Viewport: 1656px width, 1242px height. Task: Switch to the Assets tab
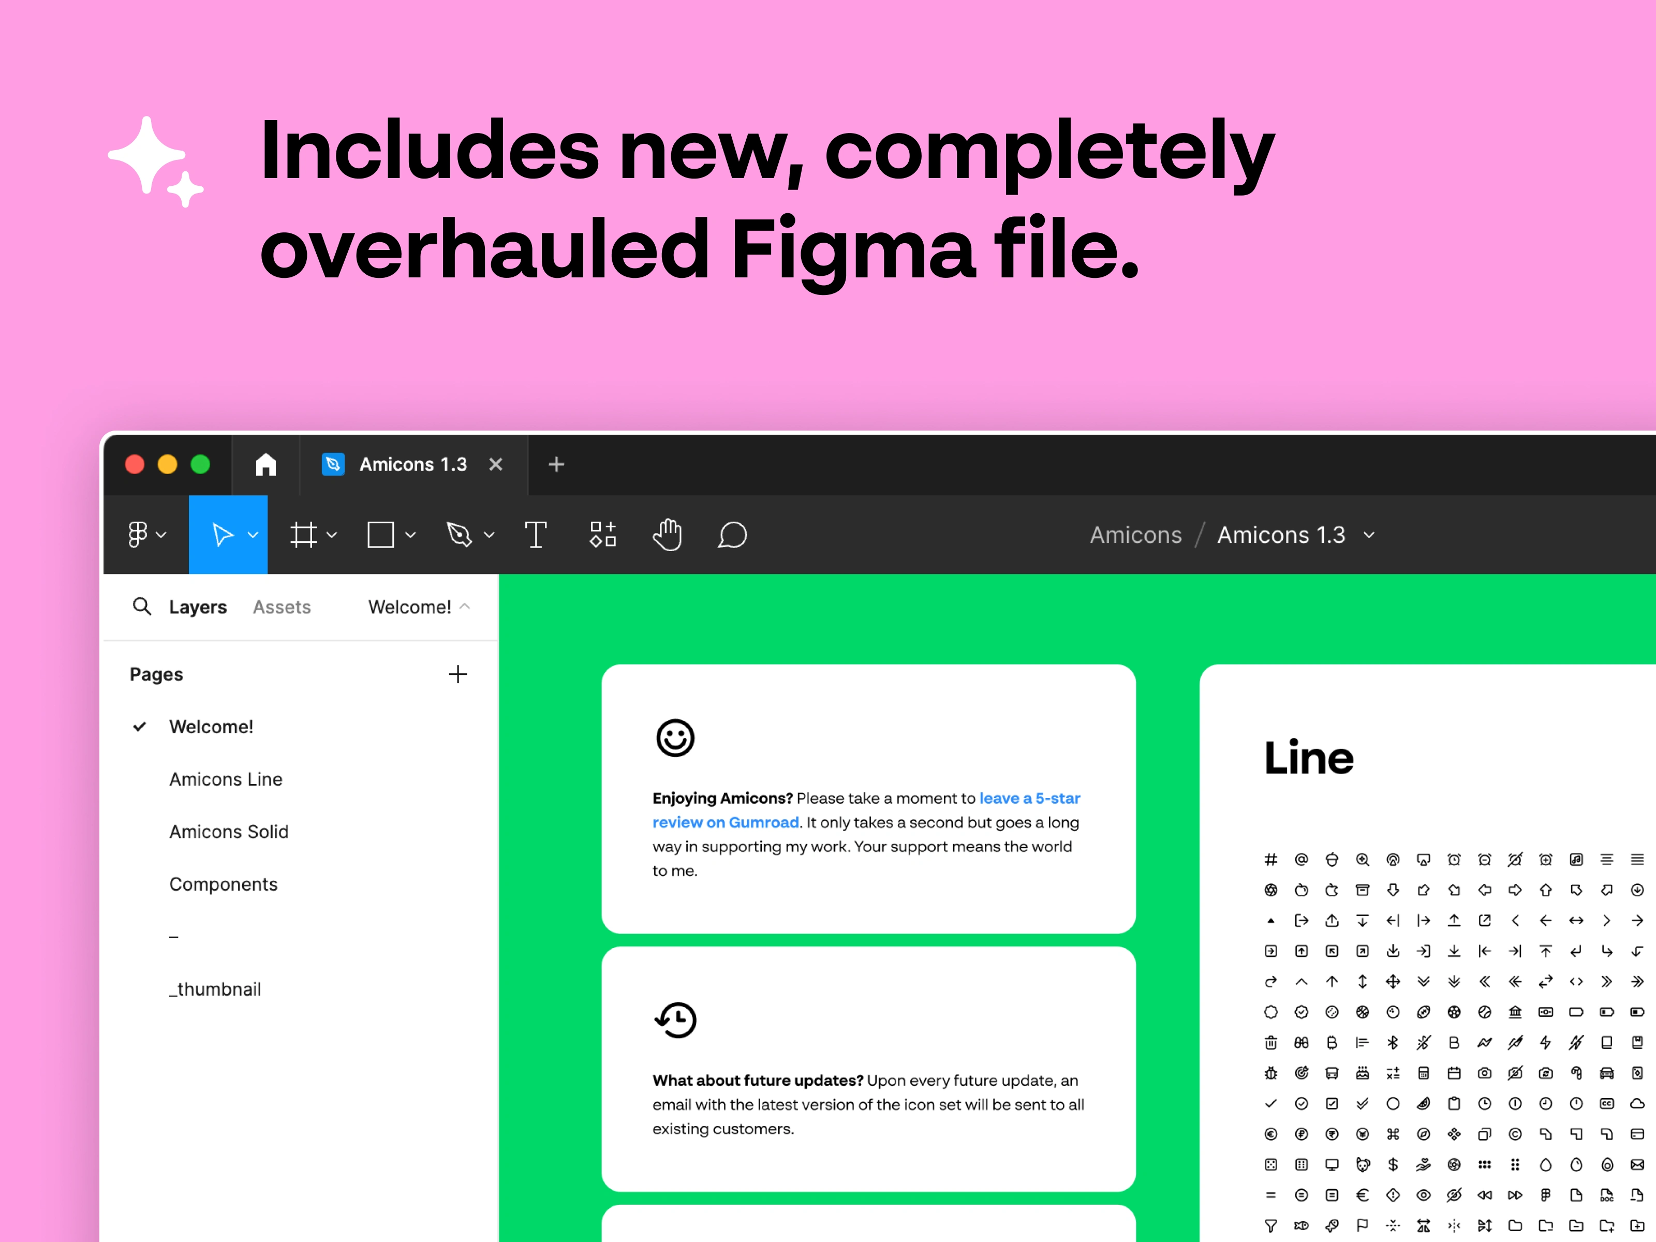click(282, 607)
